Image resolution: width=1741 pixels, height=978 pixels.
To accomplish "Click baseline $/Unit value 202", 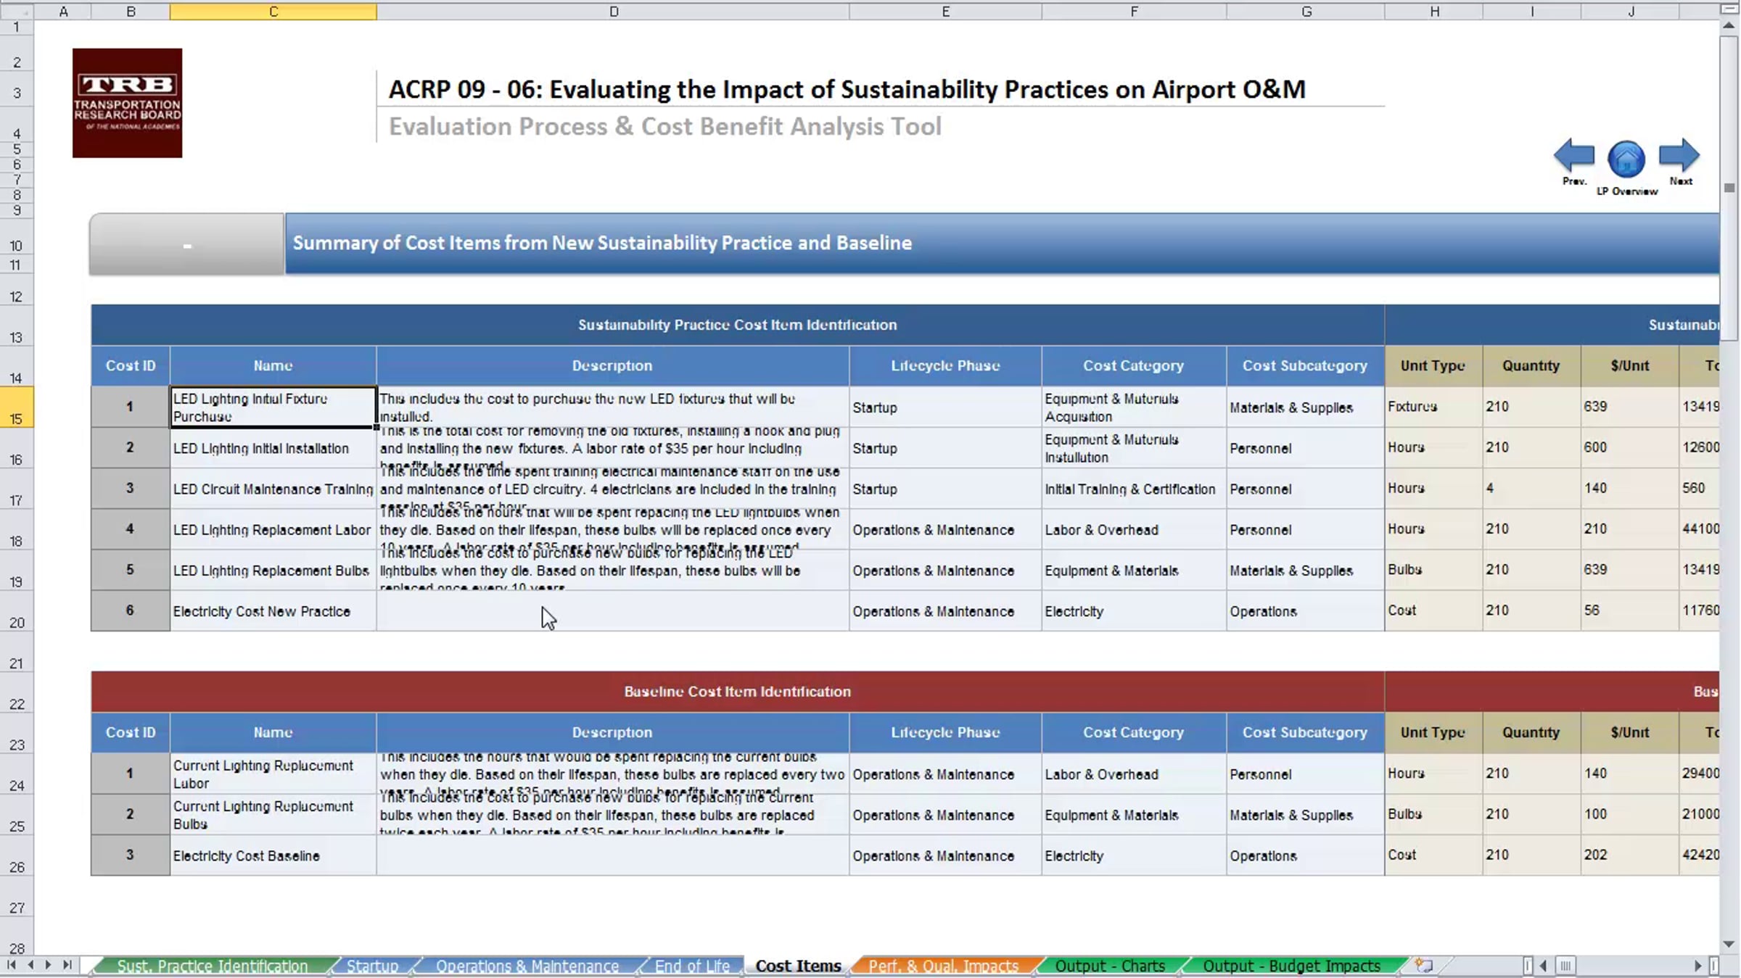I will 1629,855.
